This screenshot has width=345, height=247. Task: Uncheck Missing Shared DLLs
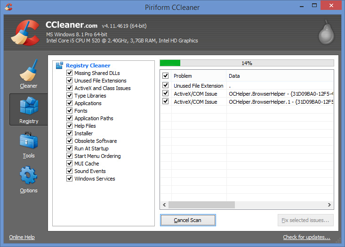69,73
